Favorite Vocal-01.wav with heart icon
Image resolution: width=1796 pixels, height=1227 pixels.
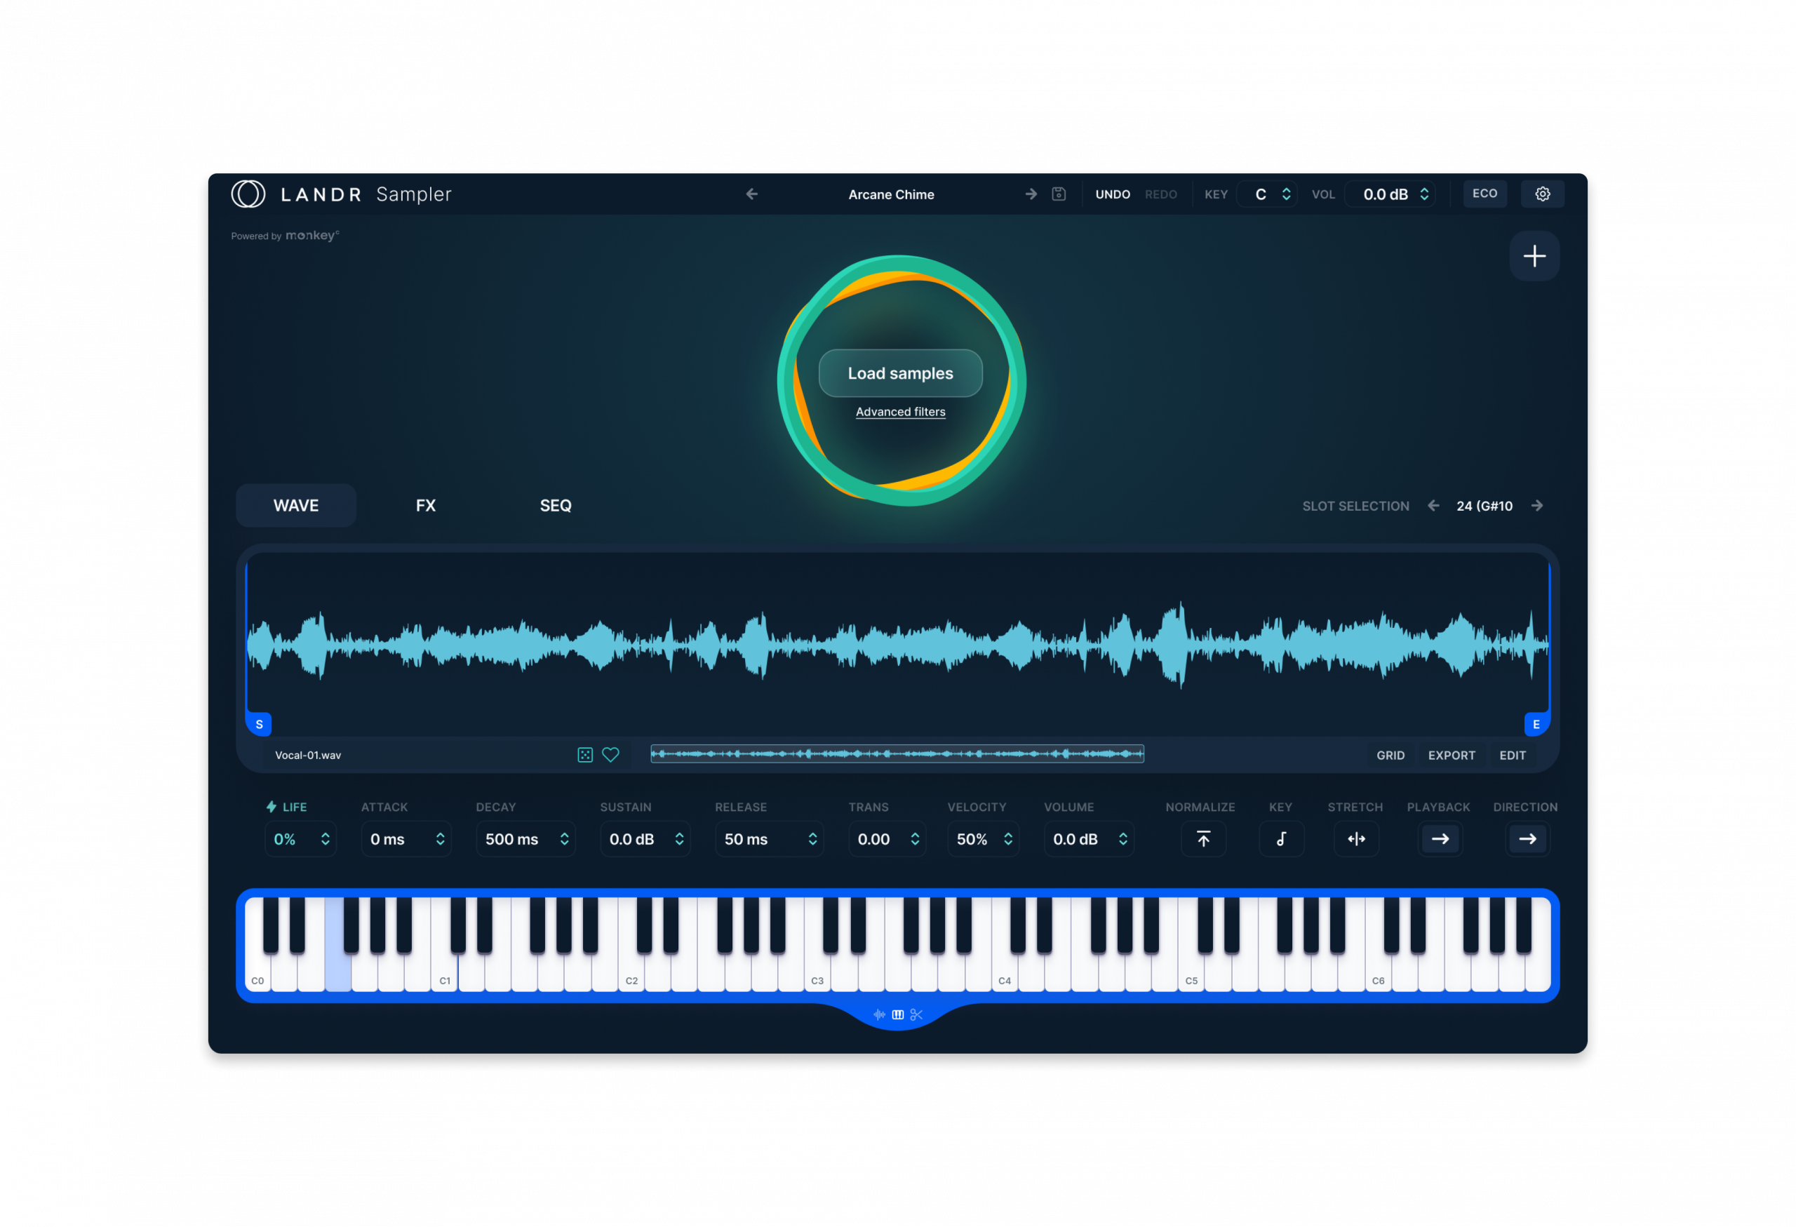(610, 755)
